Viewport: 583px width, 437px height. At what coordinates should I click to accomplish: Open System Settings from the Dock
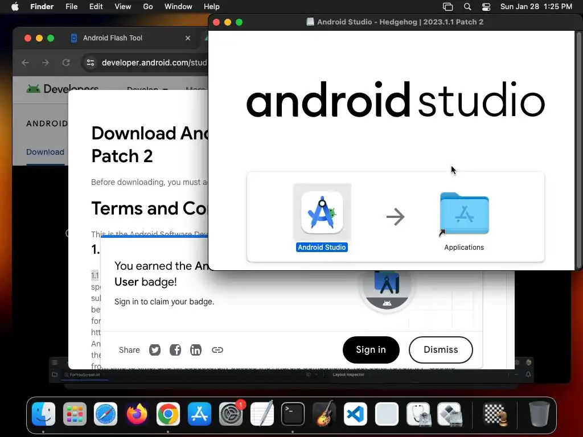tap(231, 414)
